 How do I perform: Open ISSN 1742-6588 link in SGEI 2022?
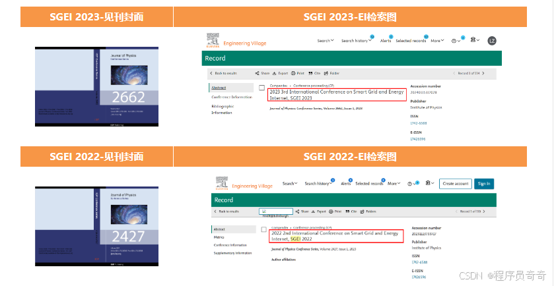(x=419, y=262)
